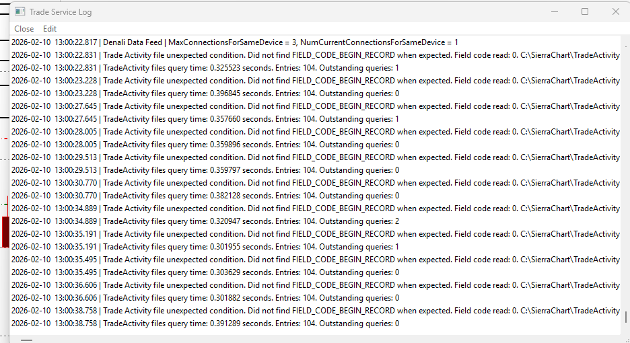
Task: Open the Edit menu
Action: [50, 29]
